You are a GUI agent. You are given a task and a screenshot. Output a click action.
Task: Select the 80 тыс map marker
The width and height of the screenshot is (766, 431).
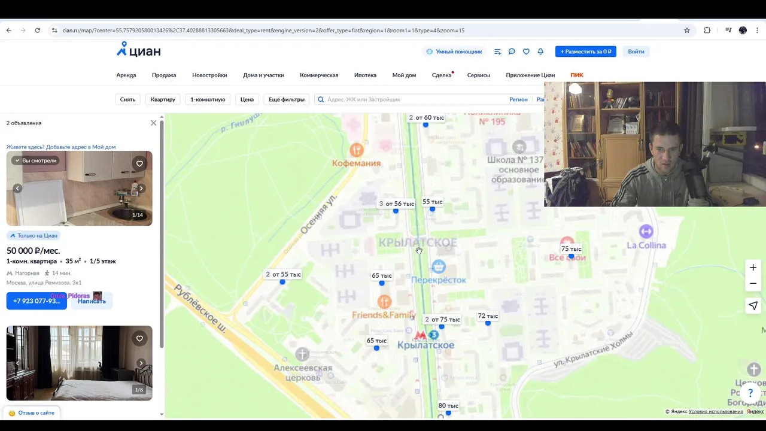pos(448,406)
